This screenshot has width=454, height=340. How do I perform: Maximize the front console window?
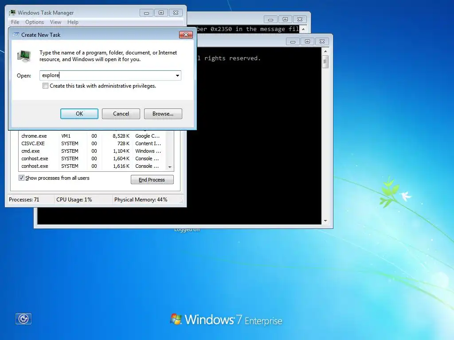click(x=308, y=42)
